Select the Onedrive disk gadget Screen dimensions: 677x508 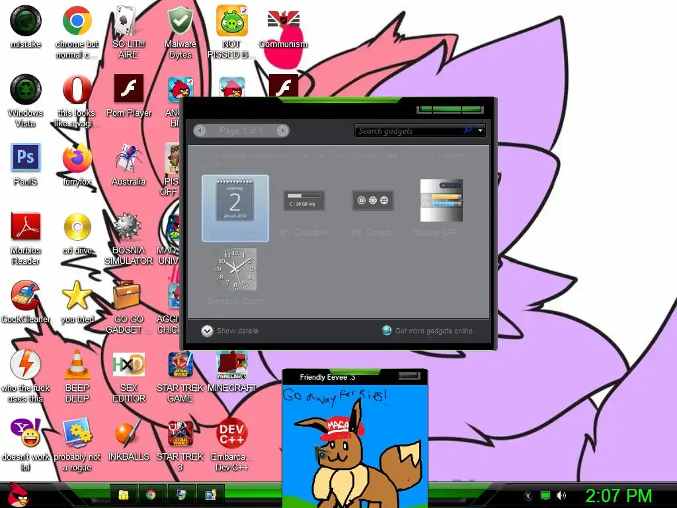(x=304, y=201)
